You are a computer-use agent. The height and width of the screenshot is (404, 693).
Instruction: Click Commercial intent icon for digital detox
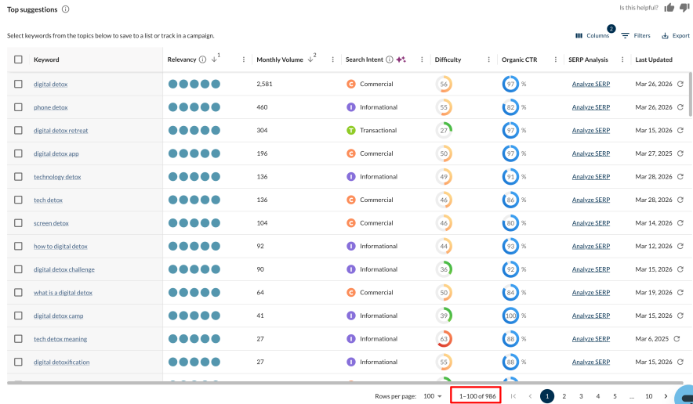tap(351, 84)
